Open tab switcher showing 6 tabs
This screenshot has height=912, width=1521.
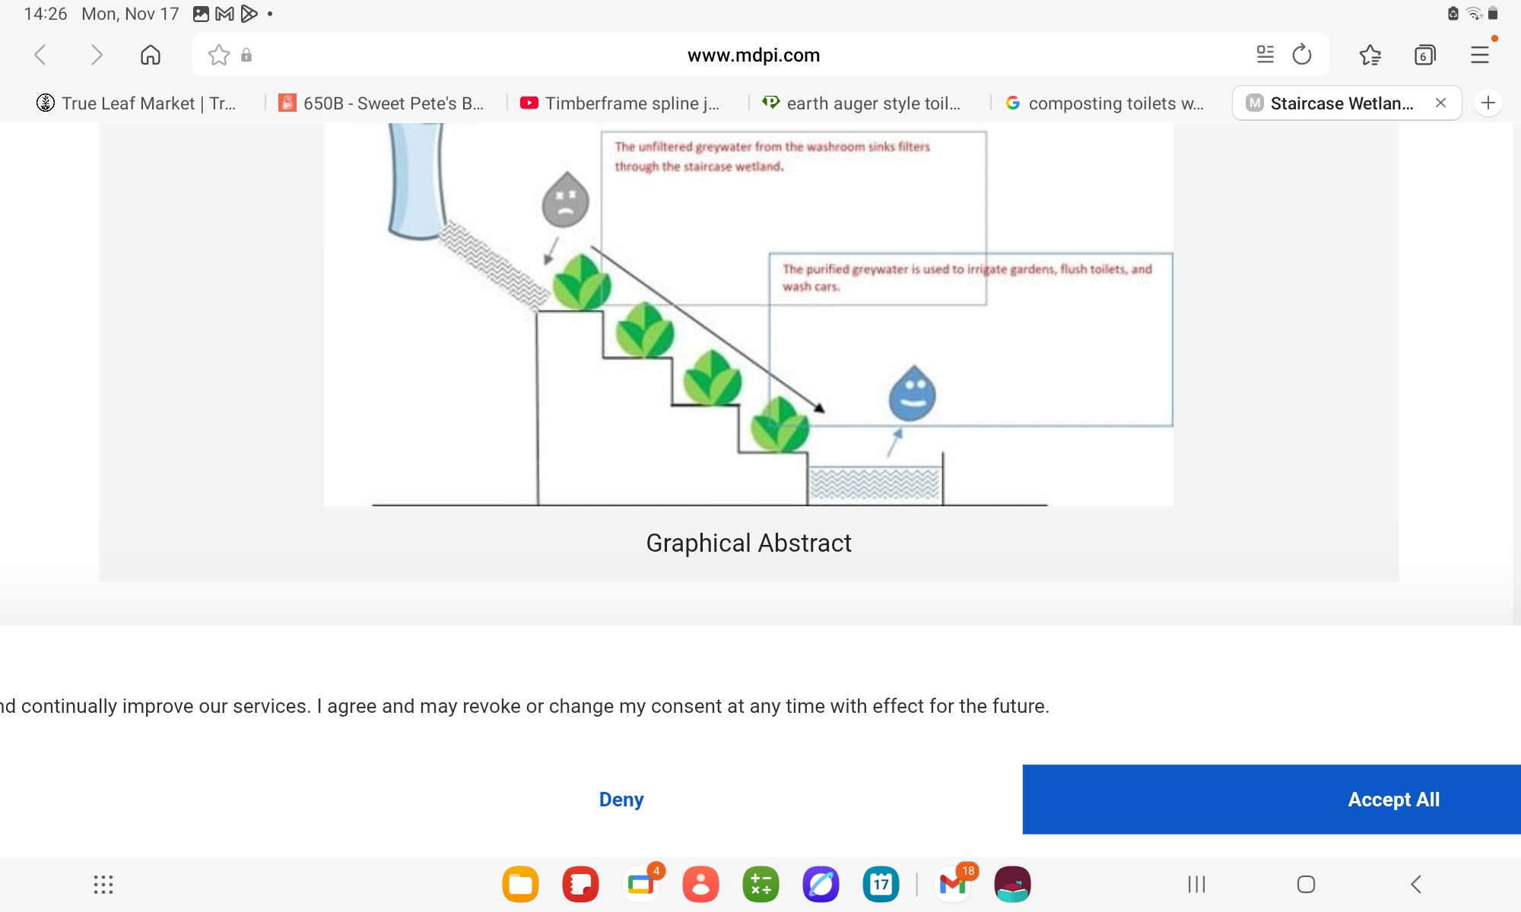point(1424,55)
